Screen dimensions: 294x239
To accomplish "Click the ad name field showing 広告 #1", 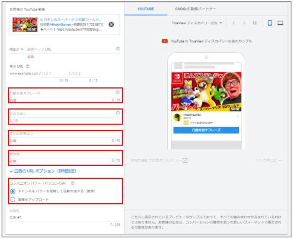I will point(65,218).
